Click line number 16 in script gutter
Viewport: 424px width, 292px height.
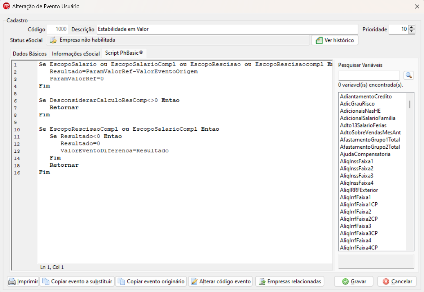[x=17, y=173]
